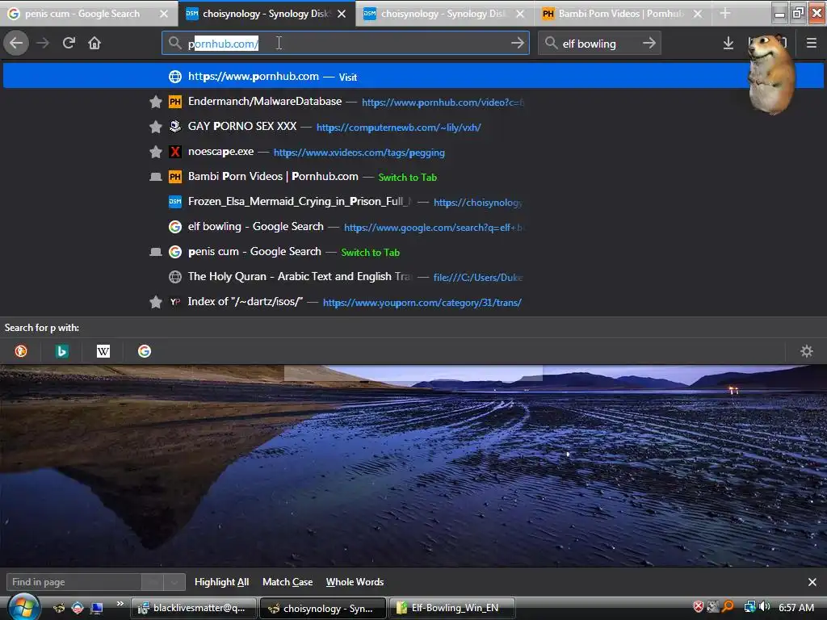Open The Holy Quran suggestion entry
827x620 pixels.
tap(413, 277)
